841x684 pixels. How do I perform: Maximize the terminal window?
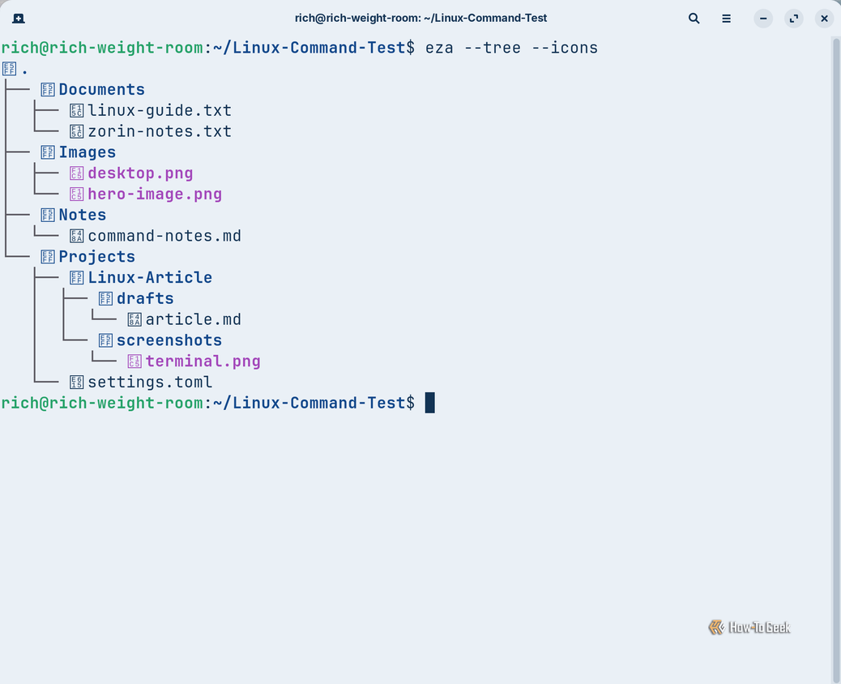[794, 19]
